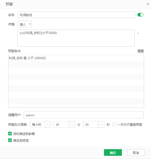
Task: Select the condition row 利润_总和 是 小于 [30000]
Action: coord(76,58)
